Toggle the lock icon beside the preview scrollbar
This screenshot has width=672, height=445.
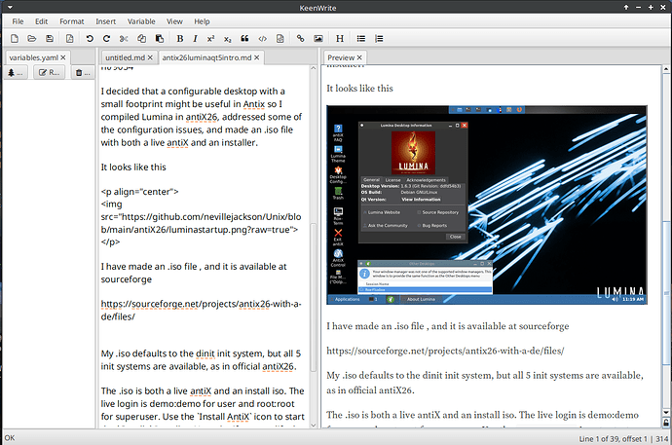click(666, 423)
